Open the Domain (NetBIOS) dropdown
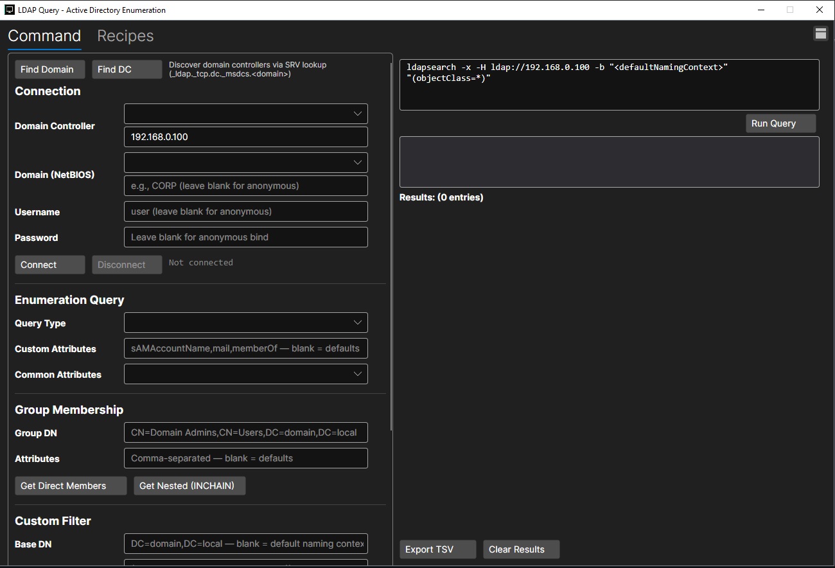The height and width of the screenshot is (568, 835). click(x=246, y=163)
